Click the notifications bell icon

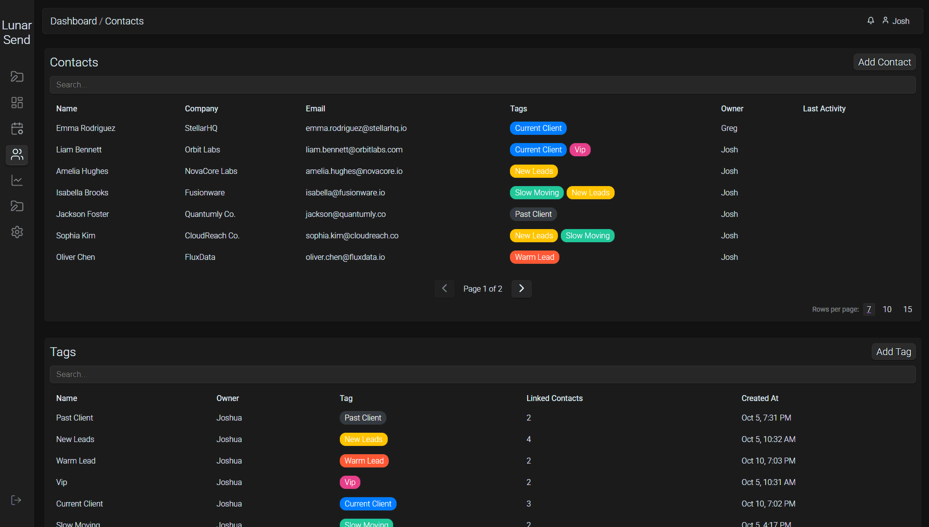(870, 21)
